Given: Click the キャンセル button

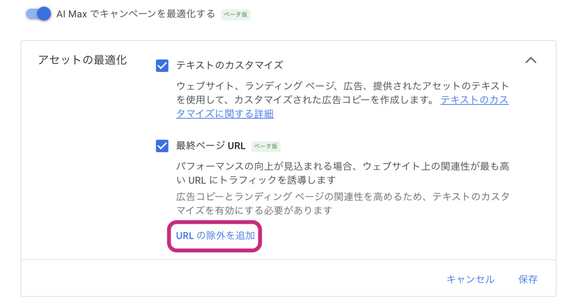Looking at the screenshot, I should 470,279.
